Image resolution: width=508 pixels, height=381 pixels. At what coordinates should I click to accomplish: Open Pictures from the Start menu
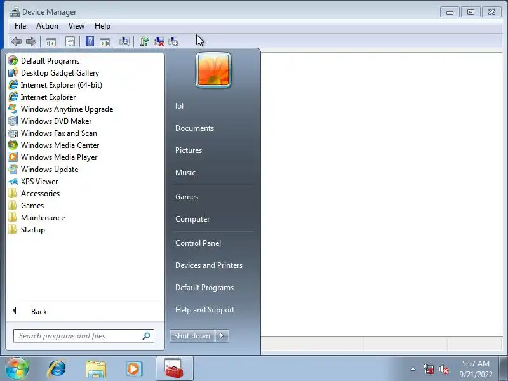click(x=188, y=150)
